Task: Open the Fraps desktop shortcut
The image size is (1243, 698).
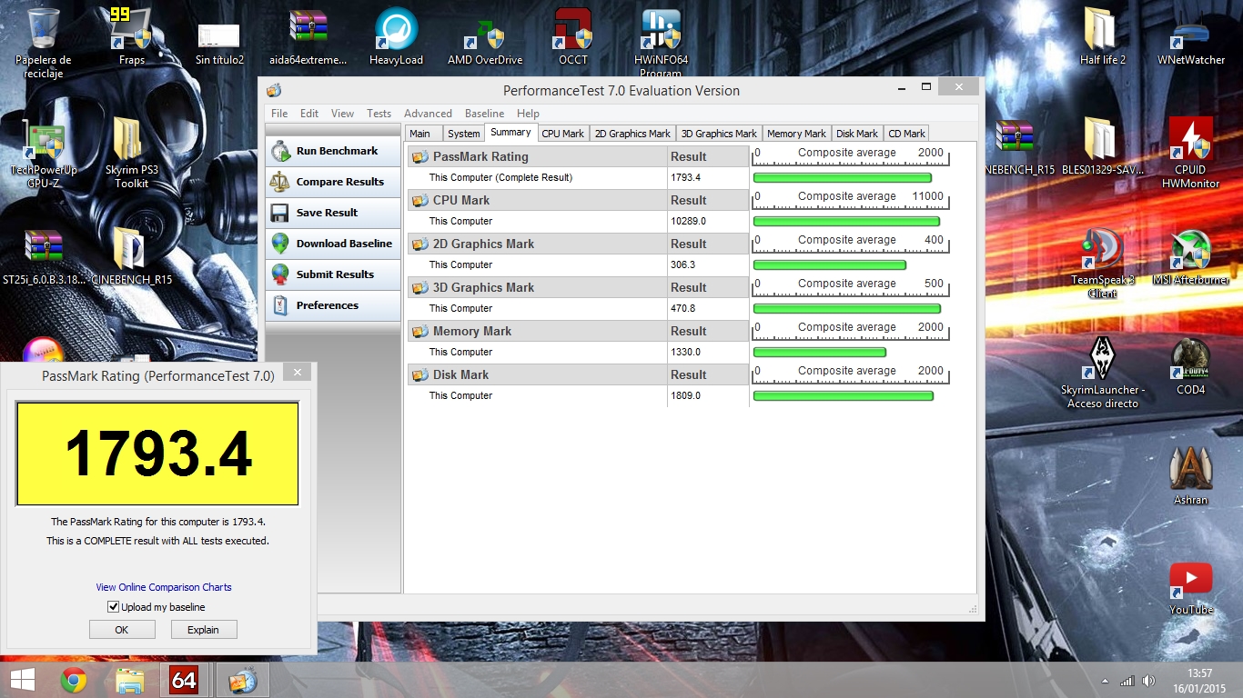Action: point(132,36)
